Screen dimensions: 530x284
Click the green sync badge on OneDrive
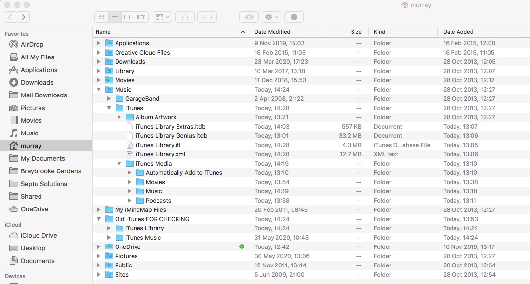coord(241,246)
